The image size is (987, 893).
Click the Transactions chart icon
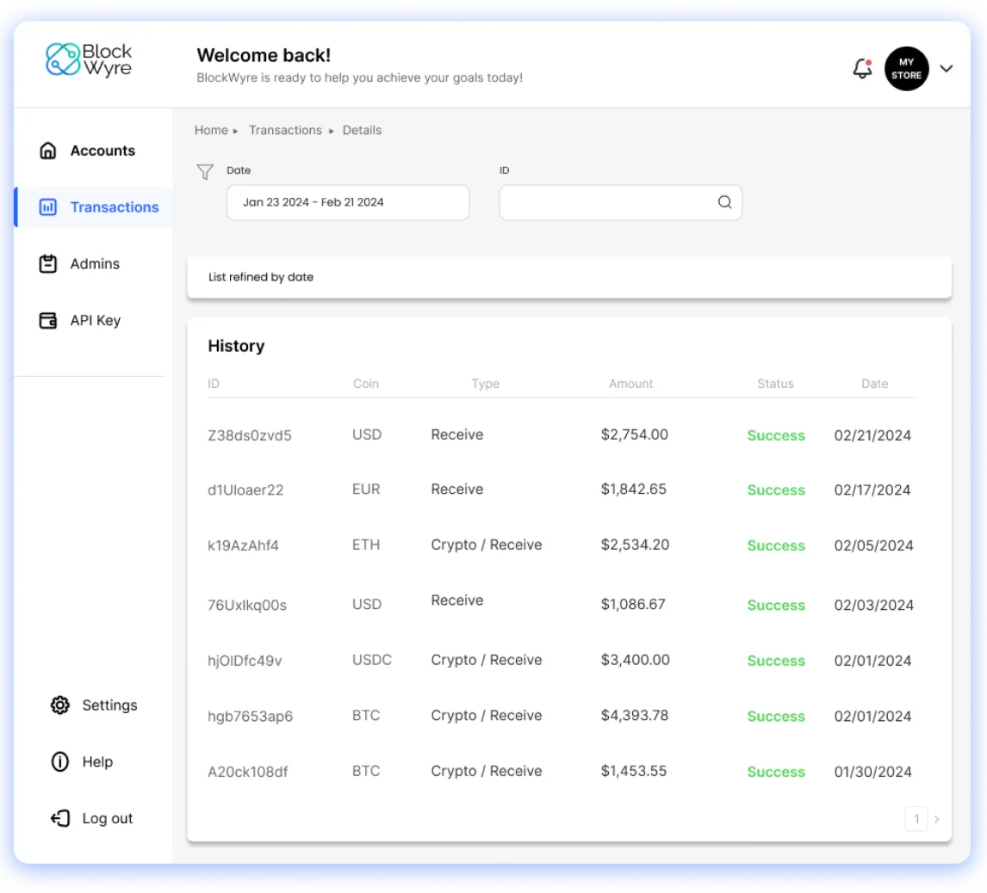tap(48, 206)
